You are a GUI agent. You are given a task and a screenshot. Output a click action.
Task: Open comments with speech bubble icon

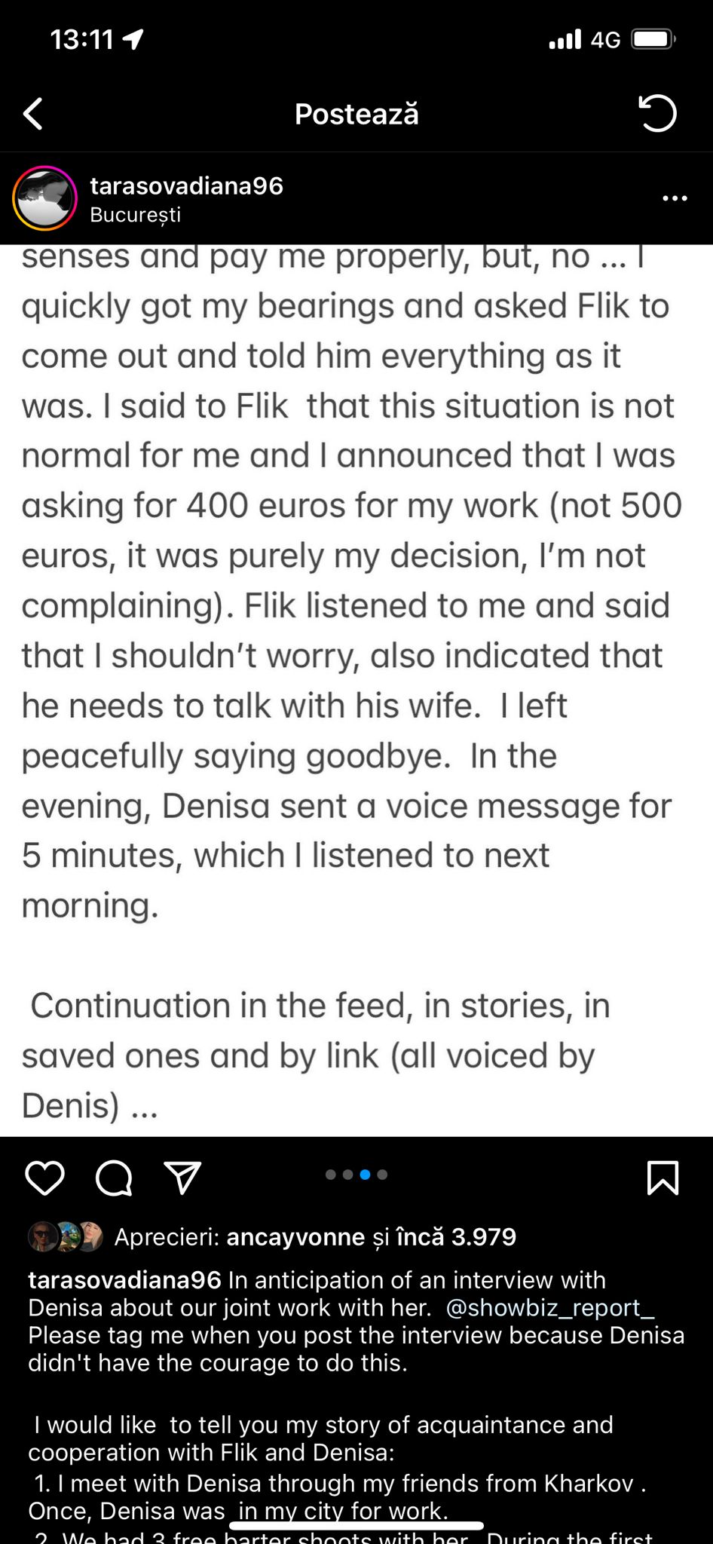click(114, 1178)
